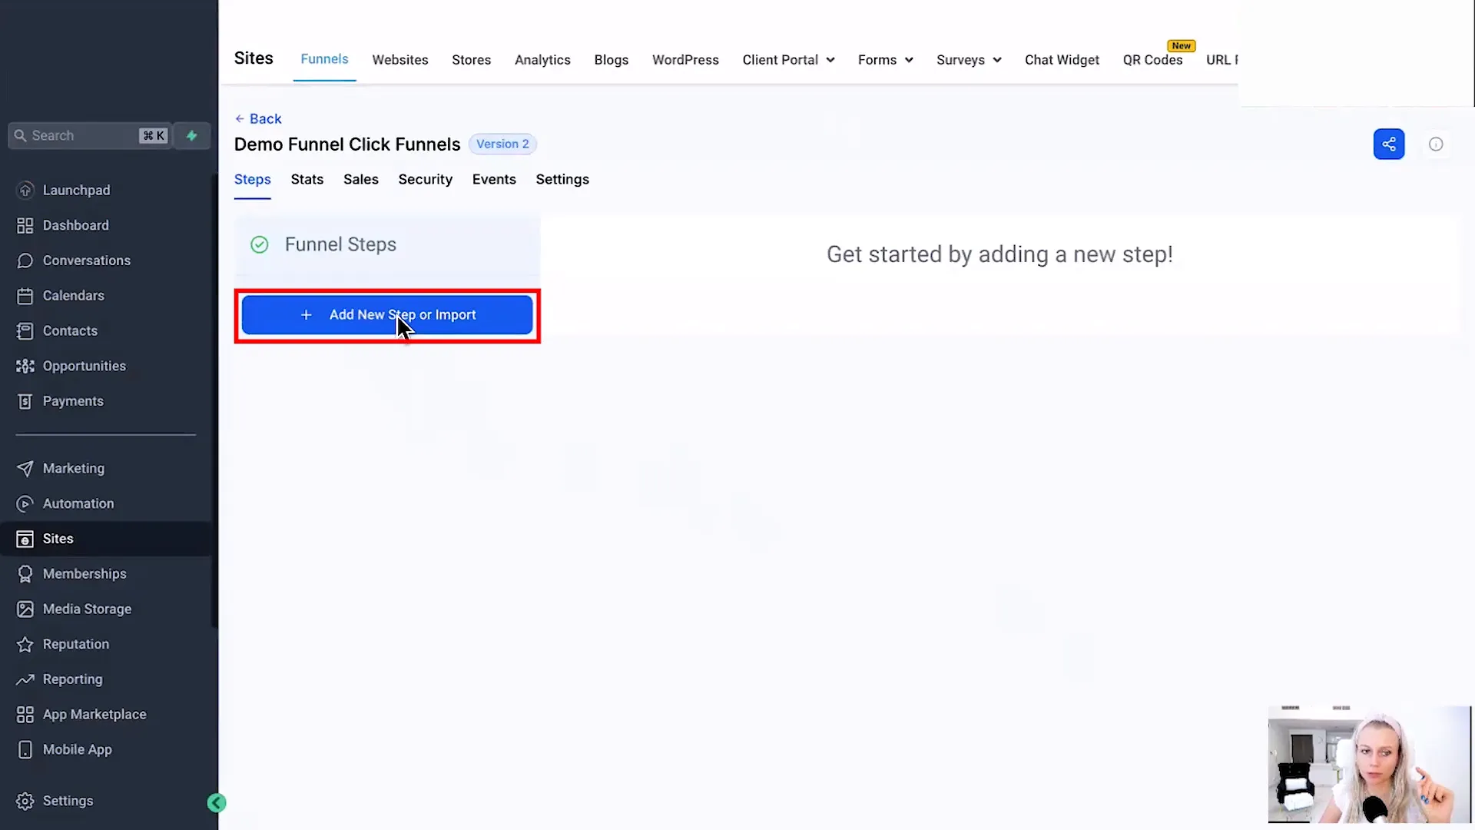Click the Marketing paper plane icon
1475x830 pixels.
pos(25,468)
